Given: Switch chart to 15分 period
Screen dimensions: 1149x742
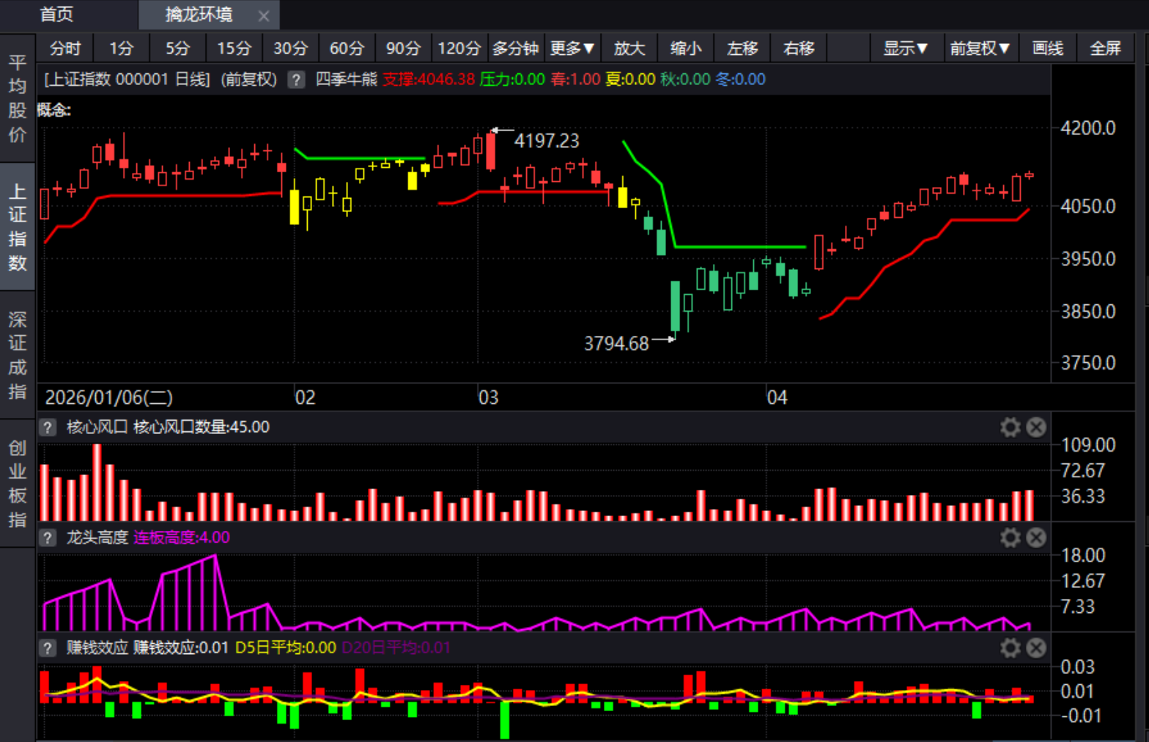Looking at the screenshot, I should 234,48.
